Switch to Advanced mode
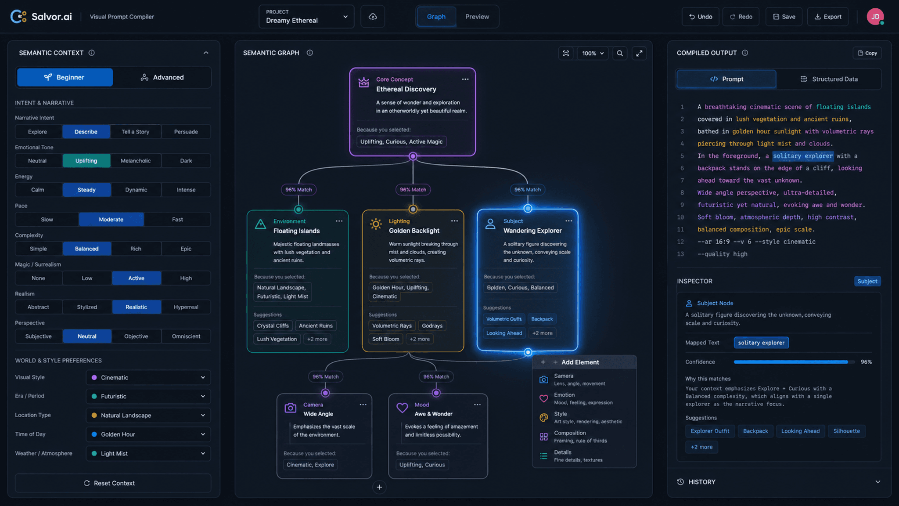 coord(162,77)
